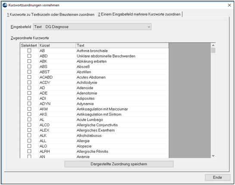235x185 pixels.
Task: Select the text Asthma bronchiale
Action: point(92,51)
